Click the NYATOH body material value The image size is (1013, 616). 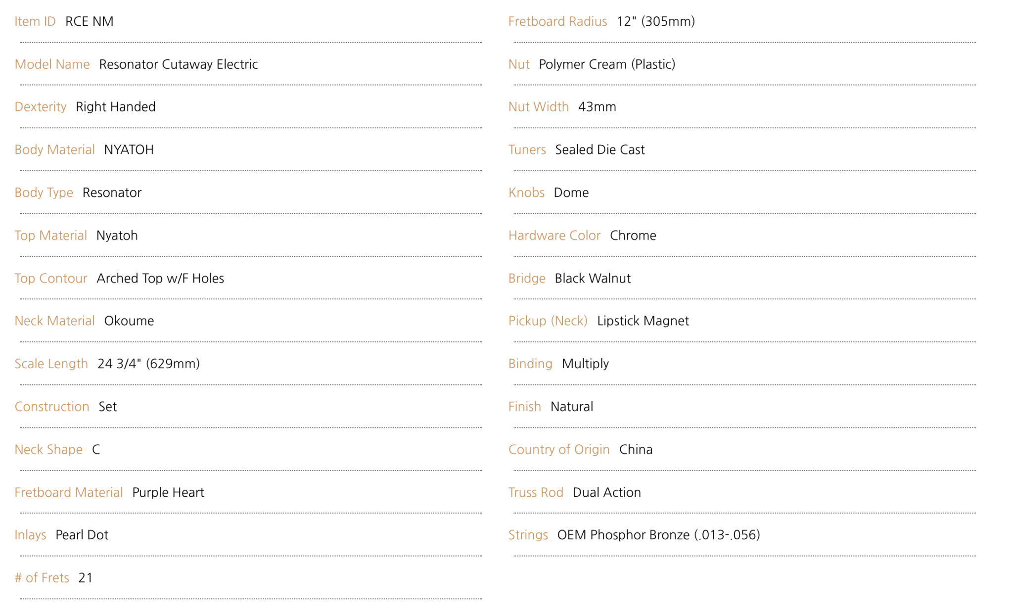point(129,149)
